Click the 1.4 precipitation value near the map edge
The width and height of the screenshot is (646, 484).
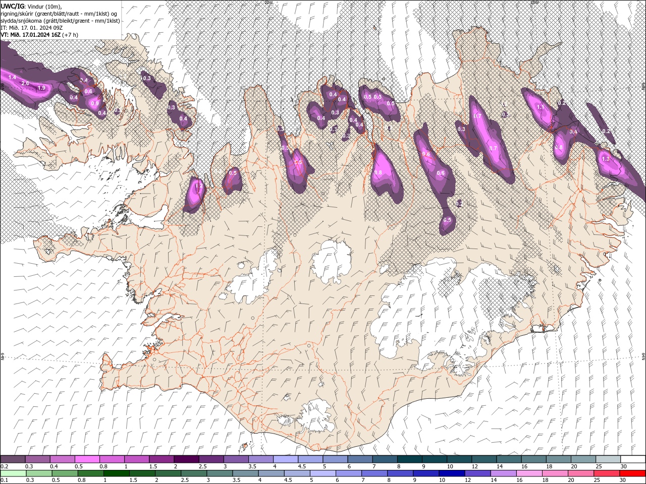[x=12, y=78]
